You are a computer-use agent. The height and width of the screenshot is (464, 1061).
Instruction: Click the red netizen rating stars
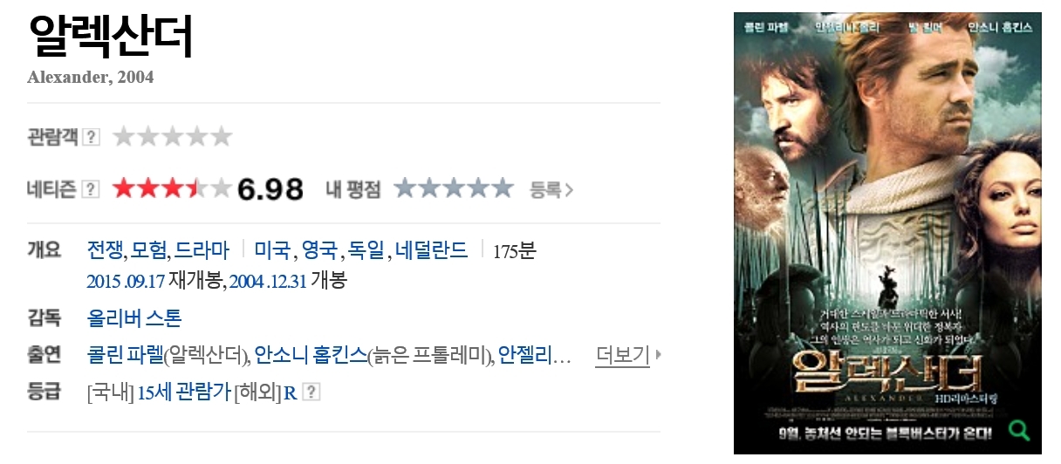click(172, 188)
